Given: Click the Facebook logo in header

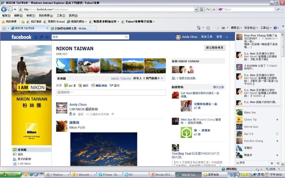Looking at the screenshot, I should click(x=21, y=37).
